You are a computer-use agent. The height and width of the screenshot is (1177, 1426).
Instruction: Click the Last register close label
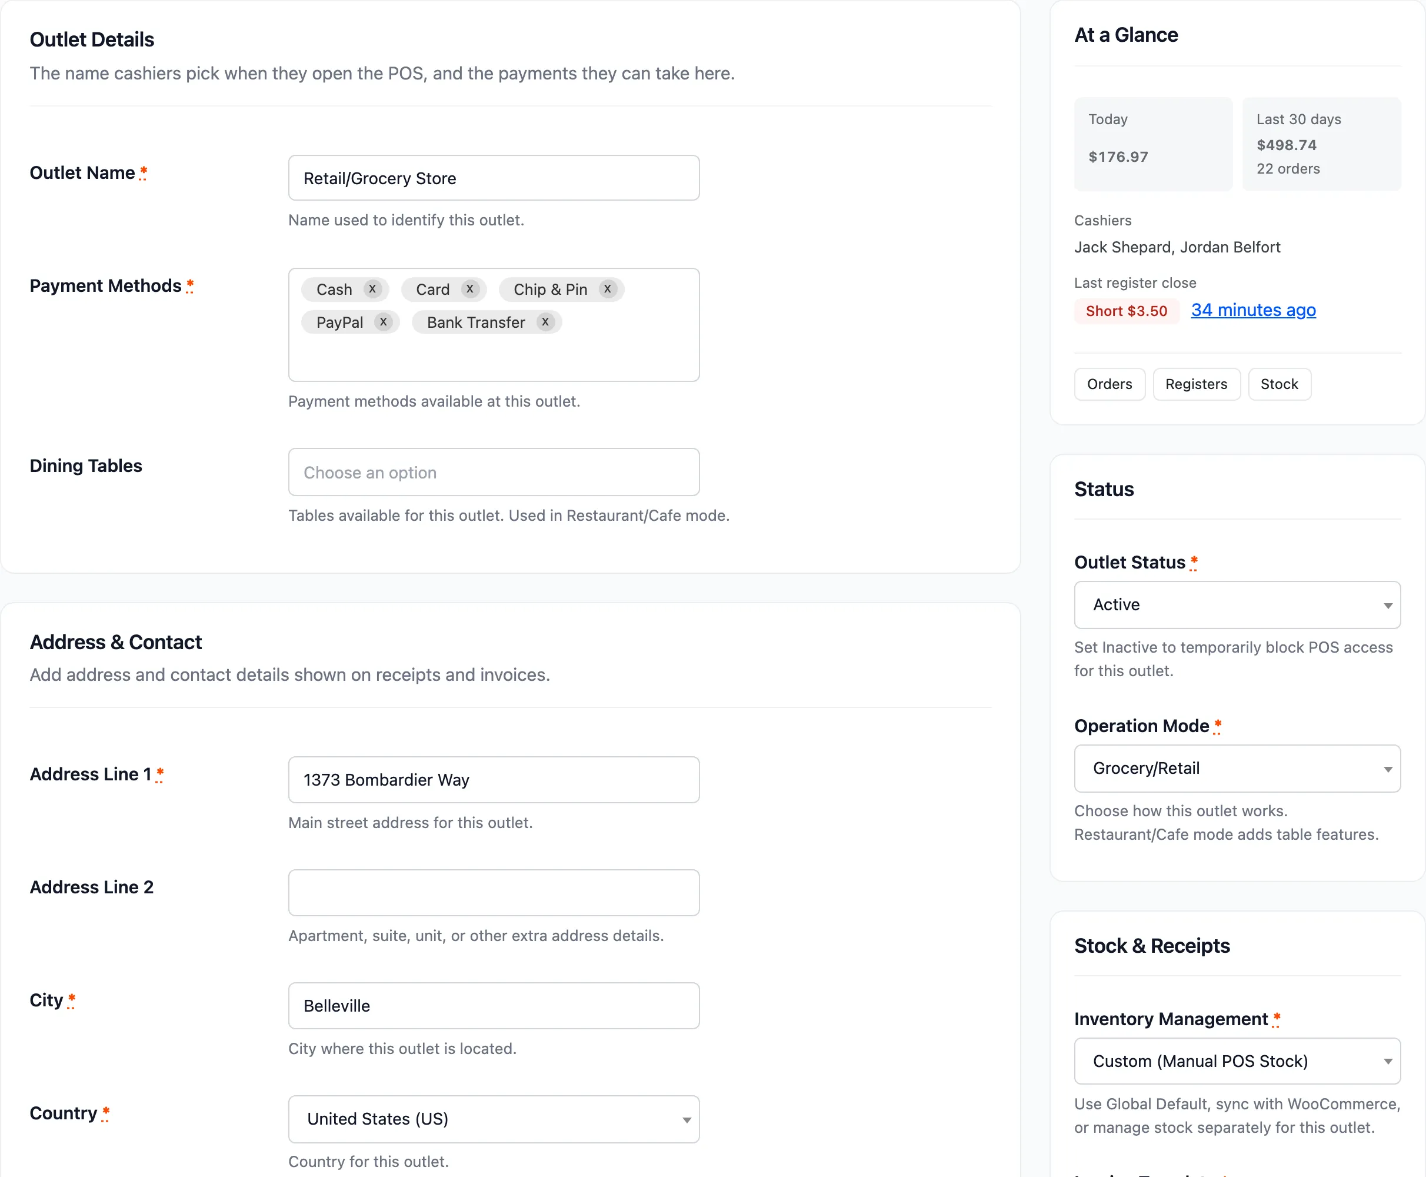pyautogui.click(x=1135, y=282)
